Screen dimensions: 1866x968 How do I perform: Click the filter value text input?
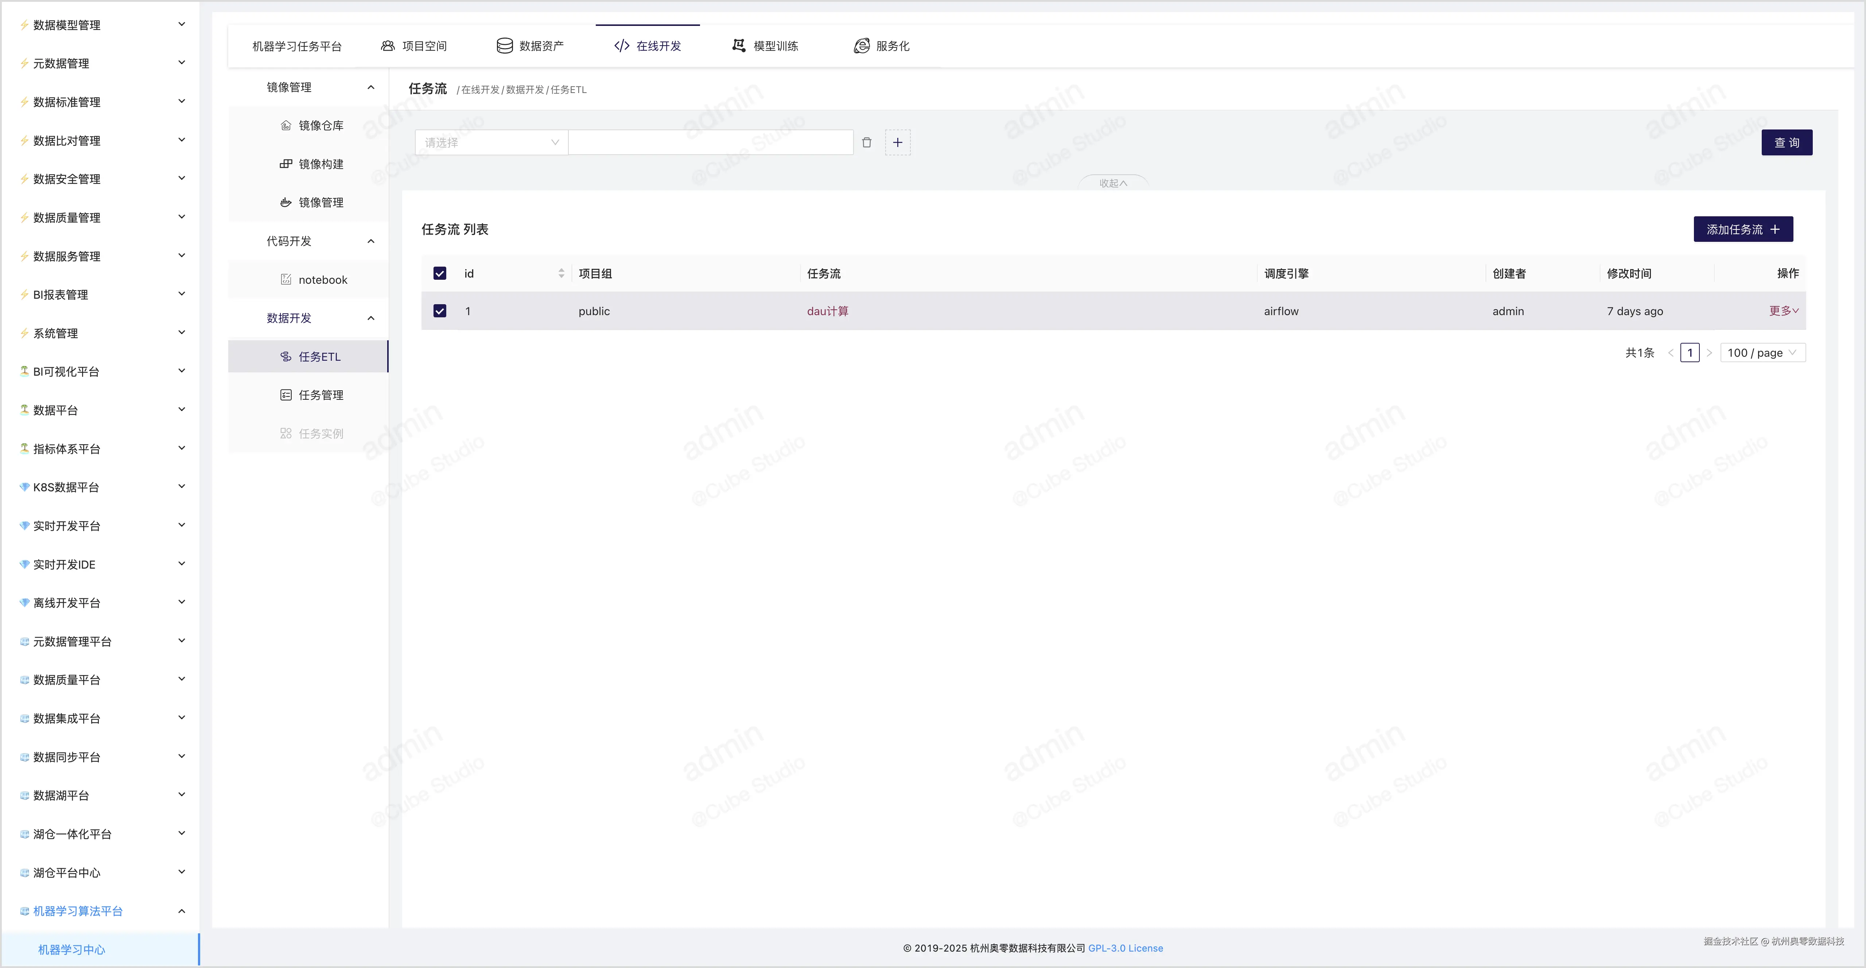click(x=710, y=143)
